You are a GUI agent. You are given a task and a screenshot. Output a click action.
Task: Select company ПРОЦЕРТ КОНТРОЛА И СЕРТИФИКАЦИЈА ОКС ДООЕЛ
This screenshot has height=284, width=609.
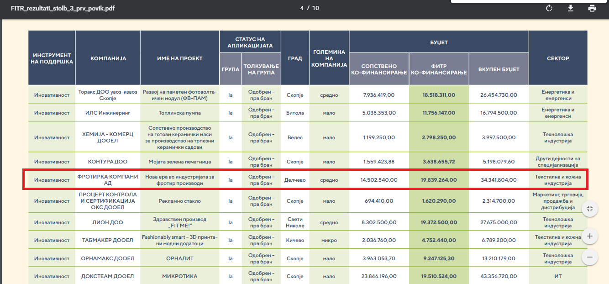pyautogui.click(x=108, y=201)
